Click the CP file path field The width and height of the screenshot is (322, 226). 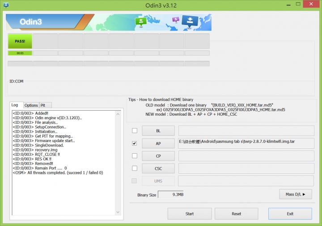coord(246,156)
